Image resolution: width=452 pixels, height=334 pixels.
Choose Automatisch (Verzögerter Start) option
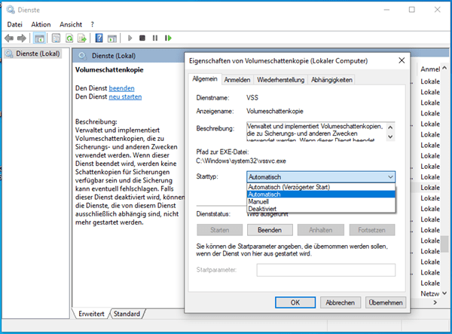coord(321,187)
